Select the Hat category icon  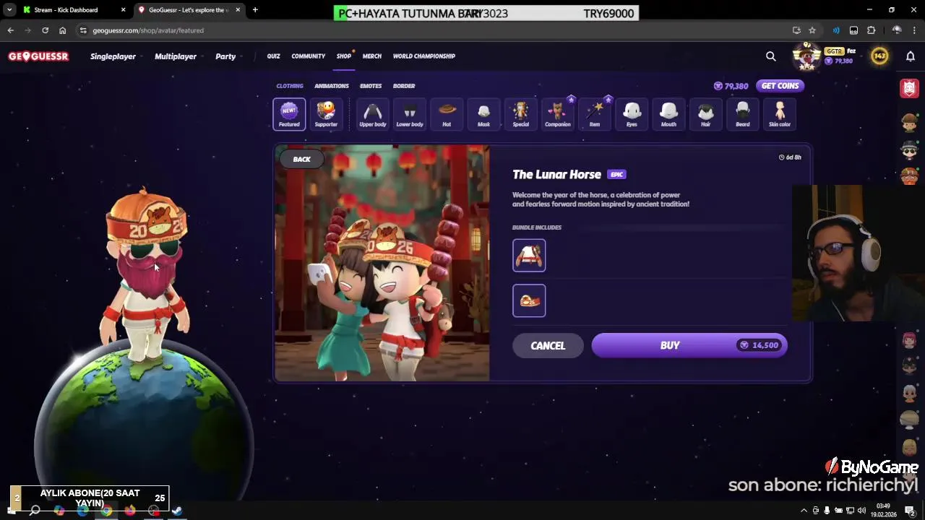tap(447, 114)
